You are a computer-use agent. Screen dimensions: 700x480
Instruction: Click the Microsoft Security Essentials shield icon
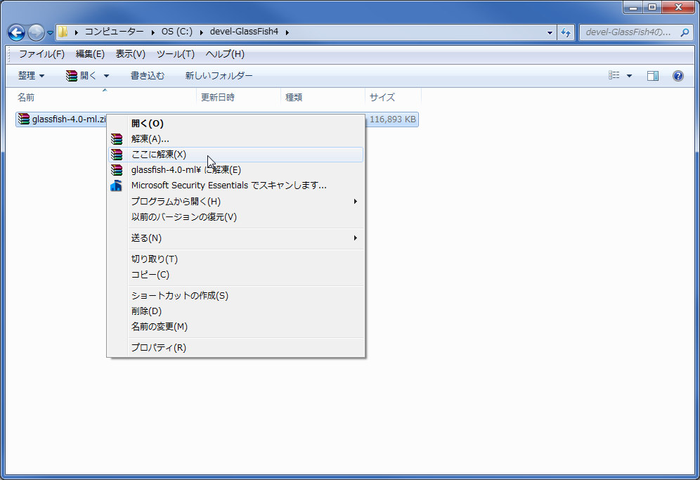(x=117, y=185)
